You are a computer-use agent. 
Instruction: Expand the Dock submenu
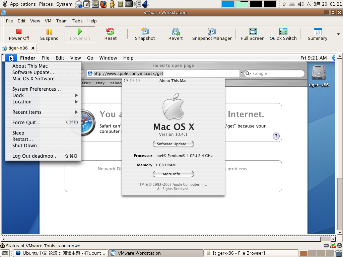point(43,95)
